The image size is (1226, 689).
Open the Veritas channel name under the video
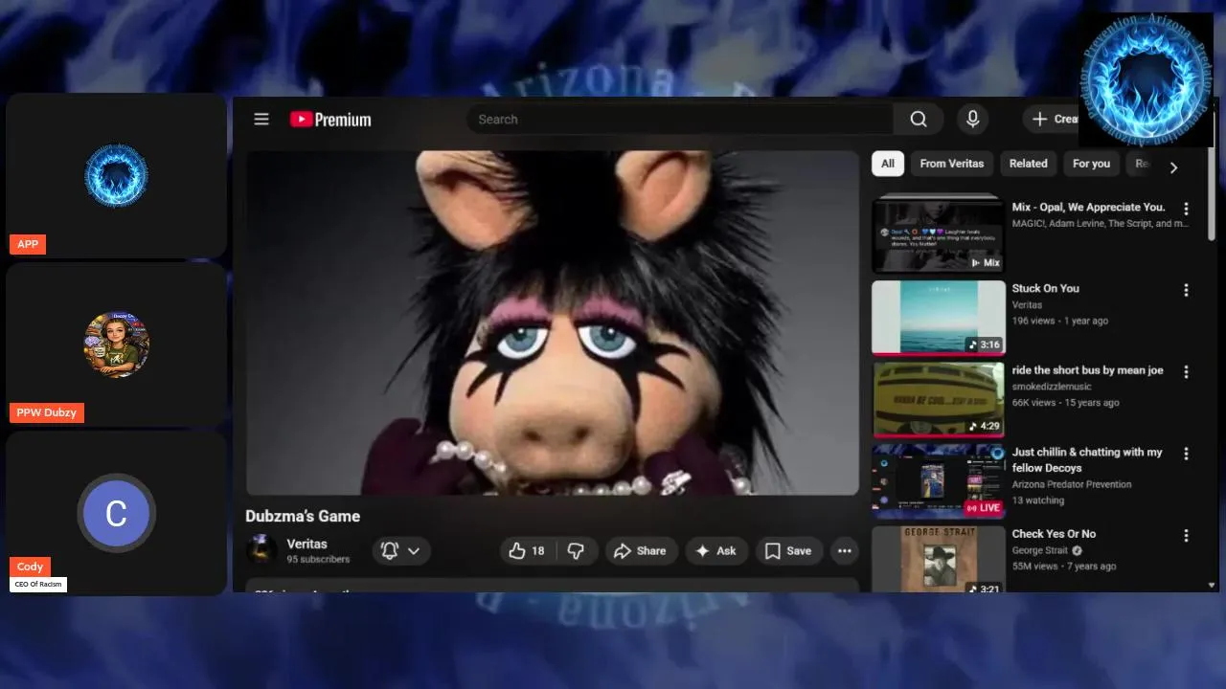pyautogui.click(x=306, y=544)
